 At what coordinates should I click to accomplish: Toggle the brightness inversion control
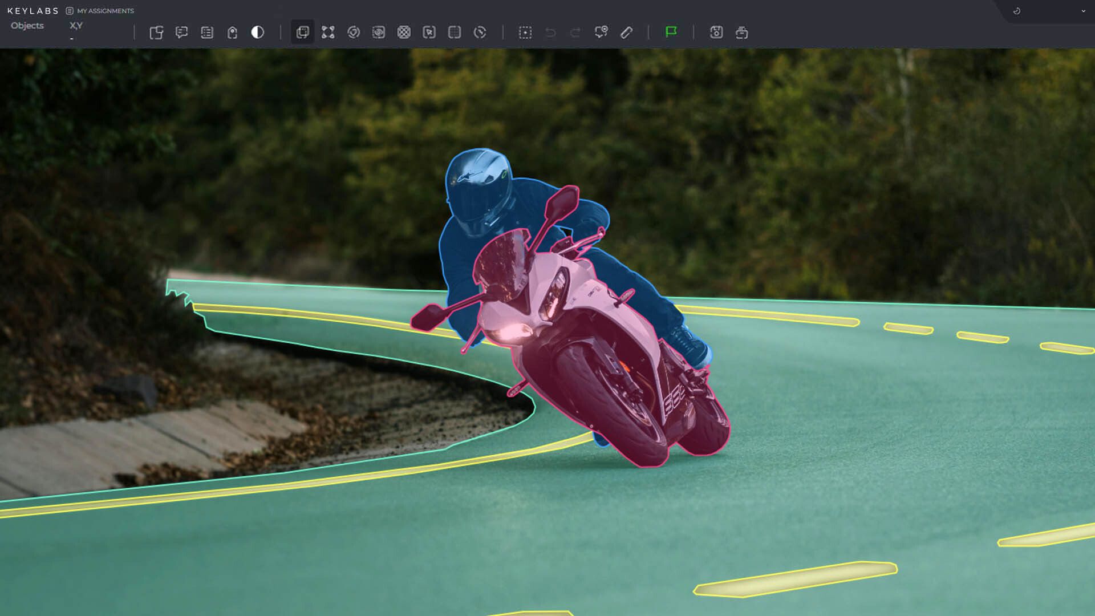pyautogui.click(x=257, y=33)
